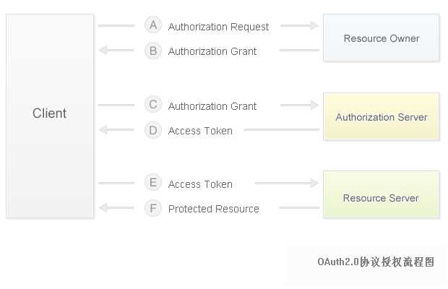
Task: Click the circled letter A step icon
Action: [152, 25]
